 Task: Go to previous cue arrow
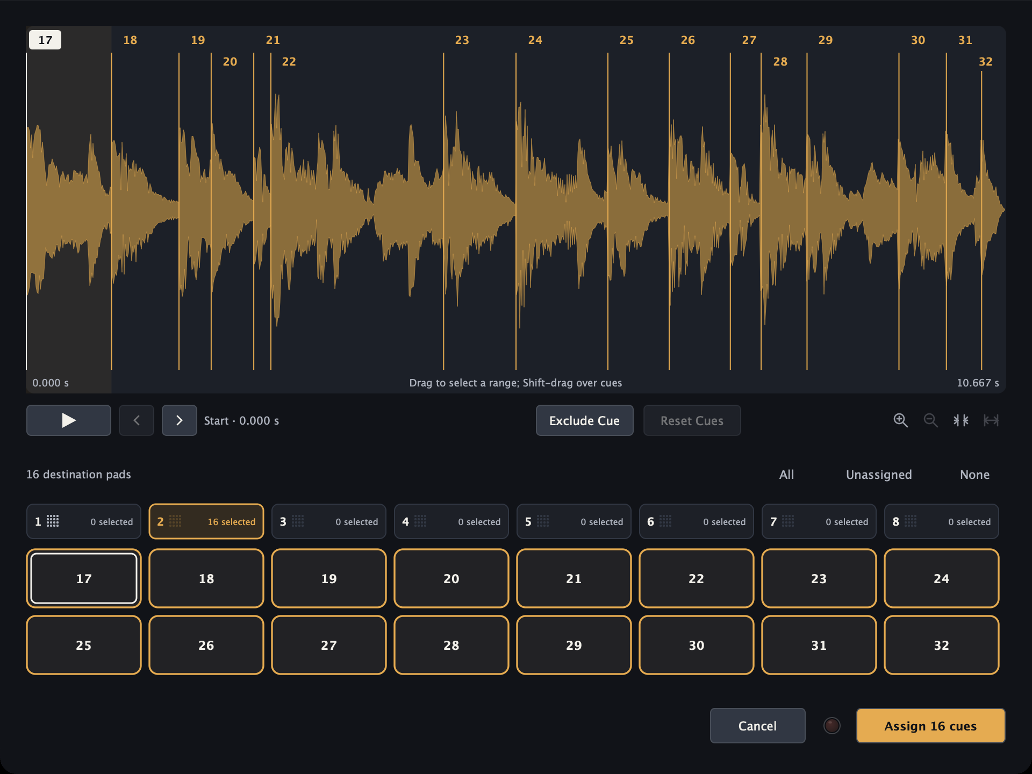[137, 420]
